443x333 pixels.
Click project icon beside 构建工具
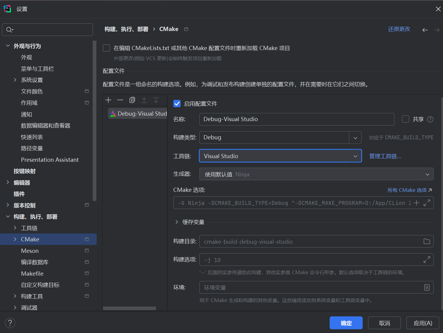tap(87, 296)
